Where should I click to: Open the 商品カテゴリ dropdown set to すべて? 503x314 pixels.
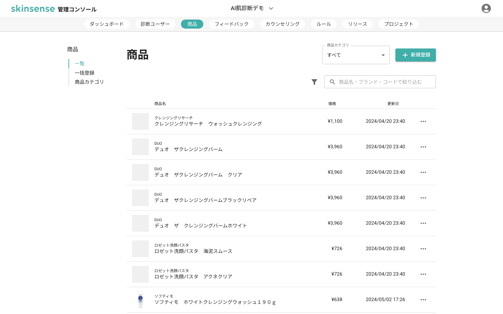[x=356, y=55]
